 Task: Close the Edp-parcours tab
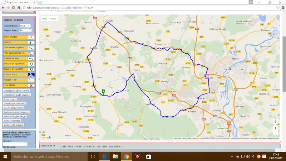tap(34, 3)
